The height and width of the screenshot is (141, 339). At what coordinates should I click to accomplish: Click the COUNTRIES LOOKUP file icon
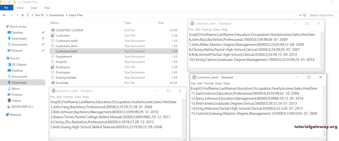52,30
